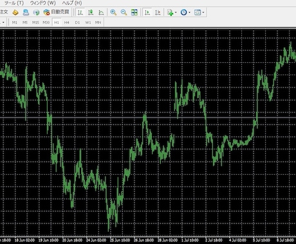Open the ツール (T) menu
The image size is (296, 244).
click(14, 3)
